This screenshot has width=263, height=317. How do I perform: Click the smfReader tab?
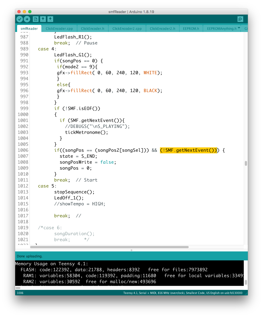29,29
